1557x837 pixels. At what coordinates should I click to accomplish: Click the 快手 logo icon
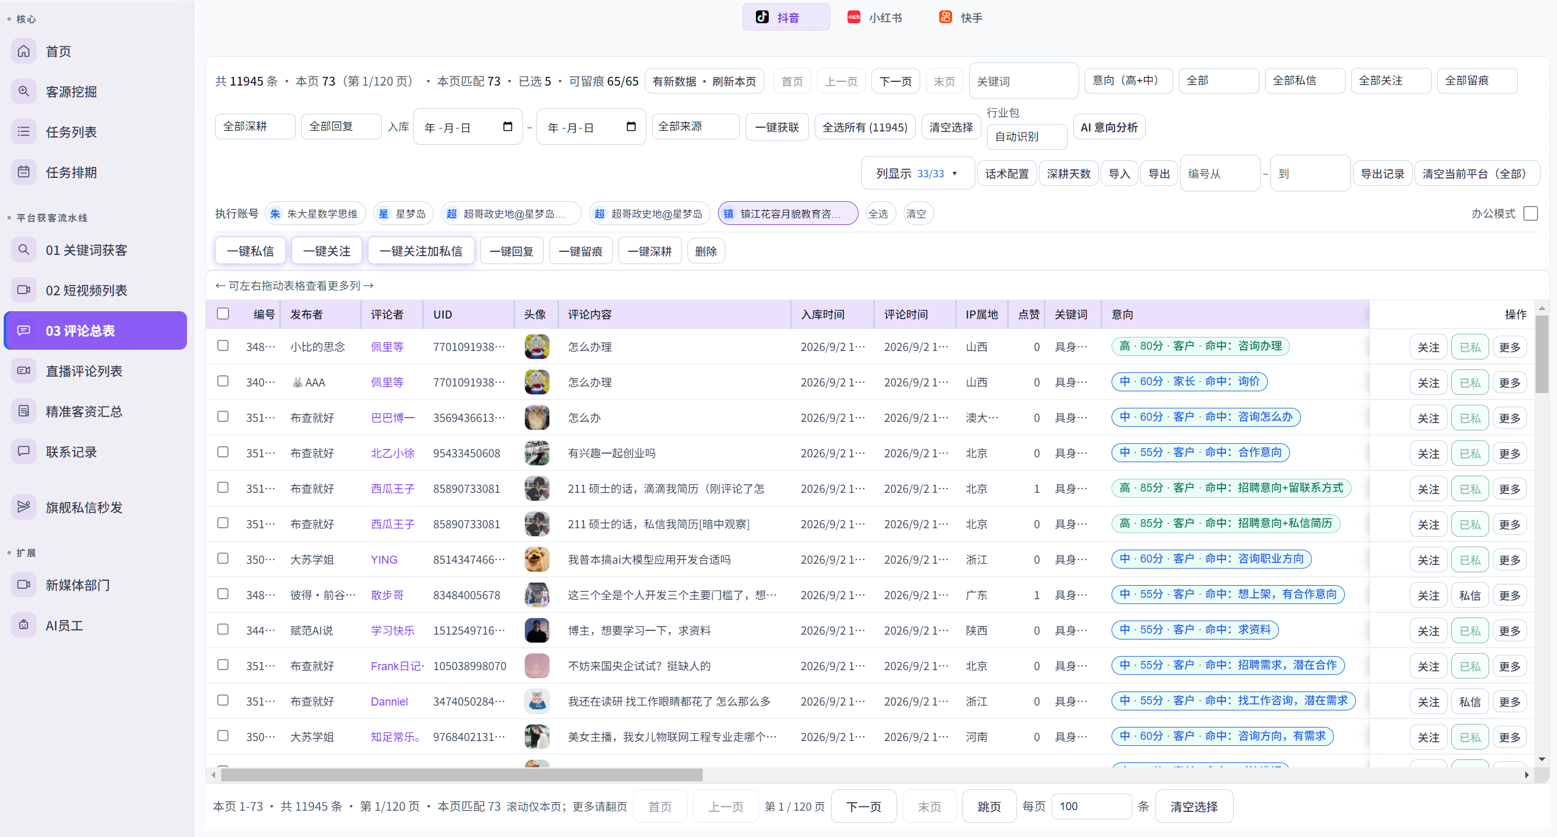pyautogui.click(x=945, y=17)
